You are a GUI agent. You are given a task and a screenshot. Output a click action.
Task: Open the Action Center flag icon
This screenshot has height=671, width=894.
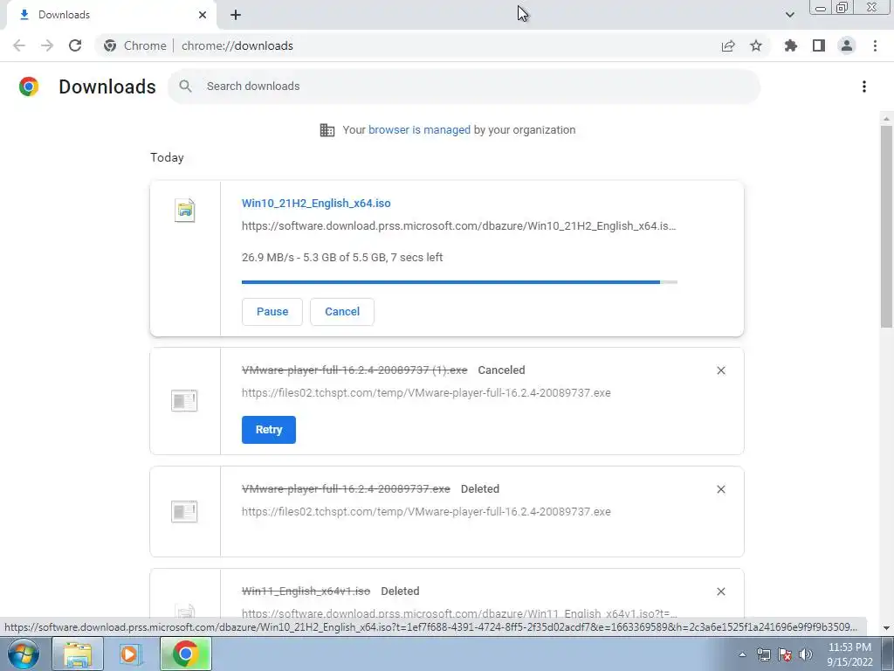click(785, 654)
